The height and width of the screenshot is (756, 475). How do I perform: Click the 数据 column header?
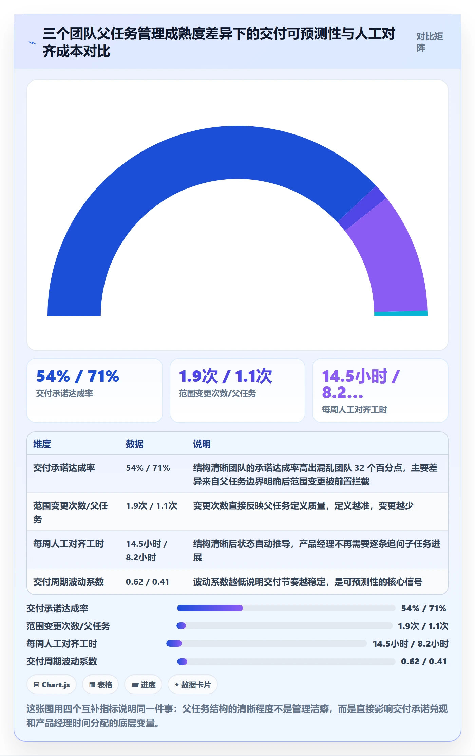pos(135,444)
